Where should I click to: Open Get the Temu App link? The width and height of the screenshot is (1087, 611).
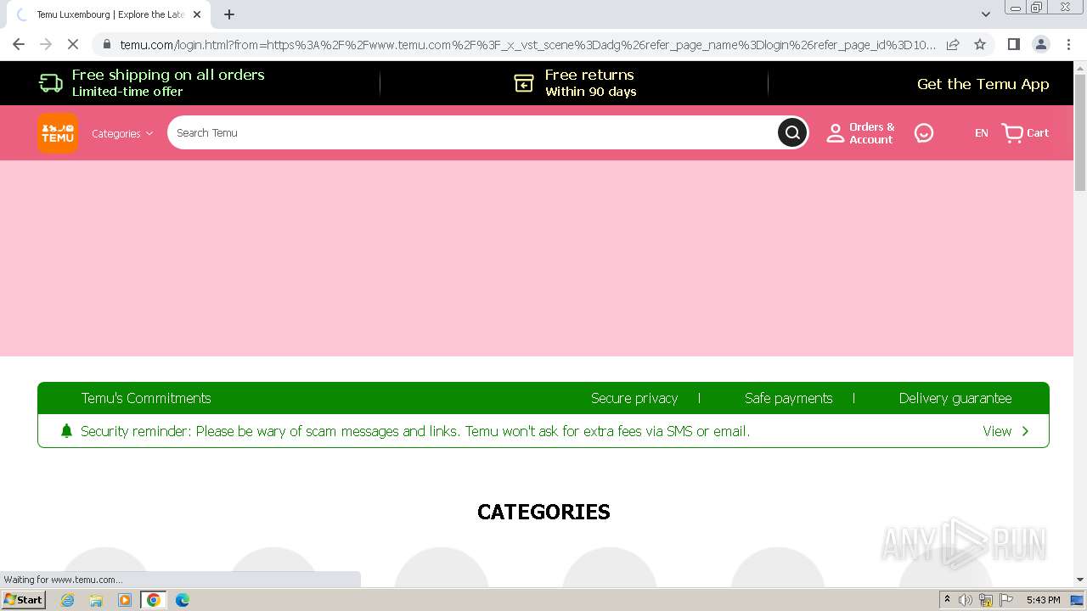[x=983, y=83]
